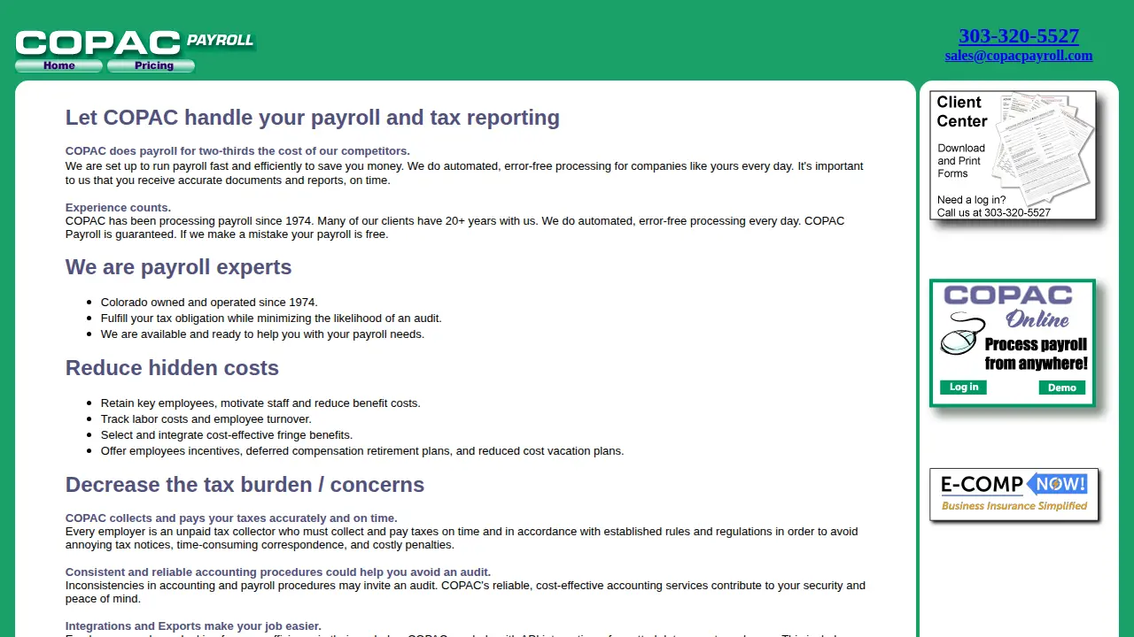1134x637 pixels.
Task: Click Log in on COPAC Online
Action: 964,388
